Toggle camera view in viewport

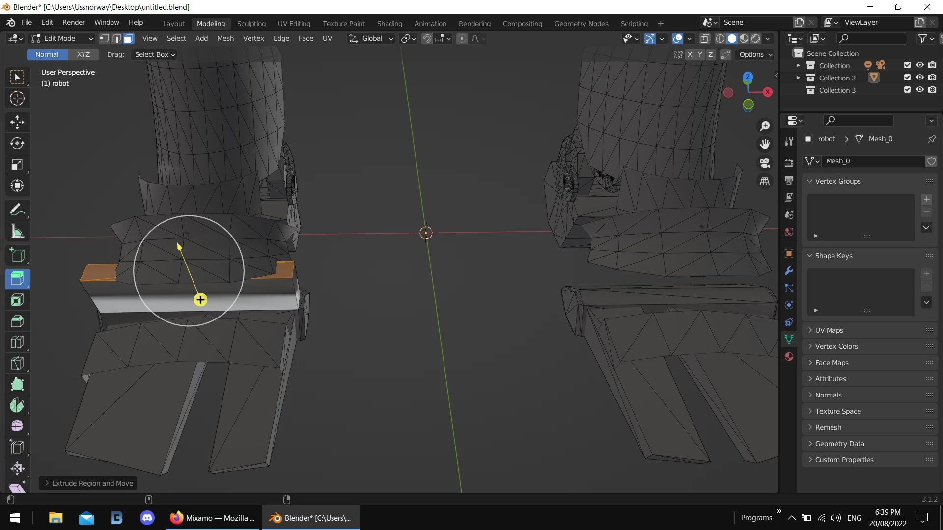765,163
